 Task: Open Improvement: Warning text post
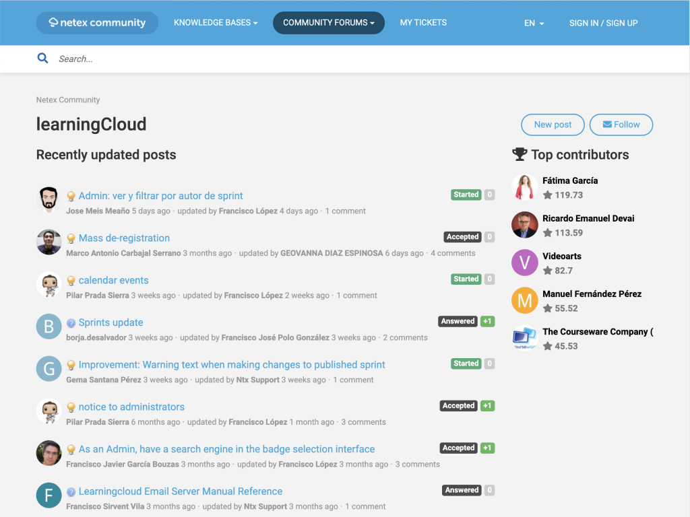tap(232, 364)
